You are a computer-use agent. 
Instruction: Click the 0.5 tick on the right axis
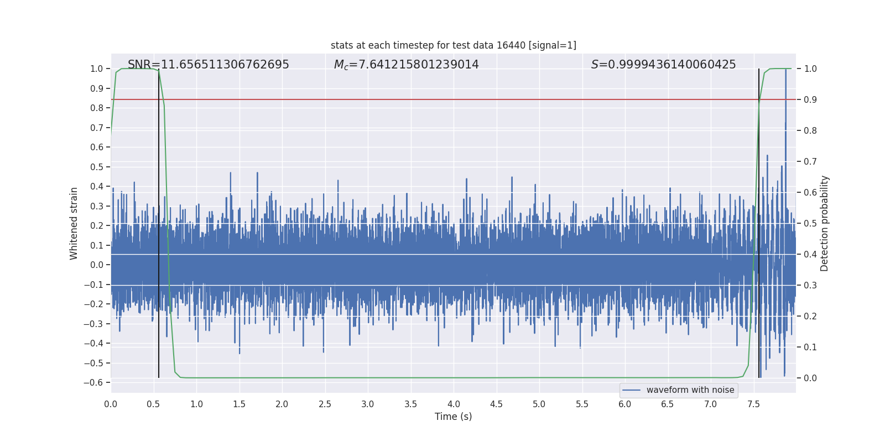click(x=810, y=223)
